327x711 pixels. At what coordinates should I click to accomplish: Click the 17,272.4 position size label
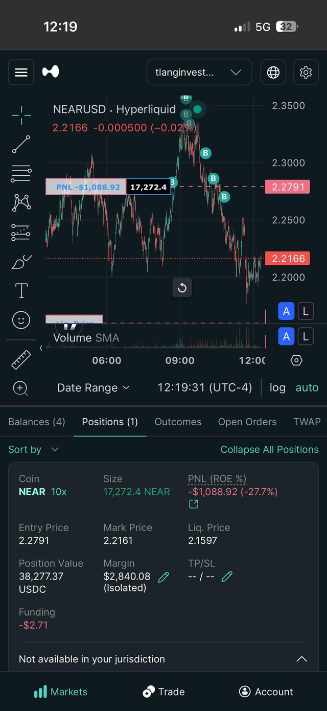pos(148,187)
